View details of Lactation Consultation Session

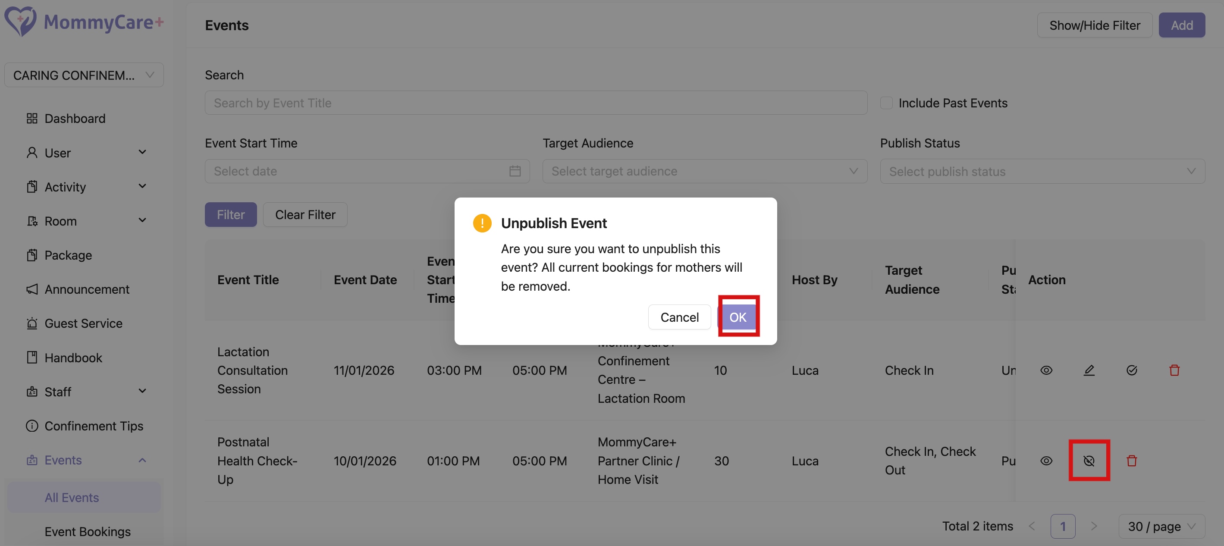[1046, 370]
